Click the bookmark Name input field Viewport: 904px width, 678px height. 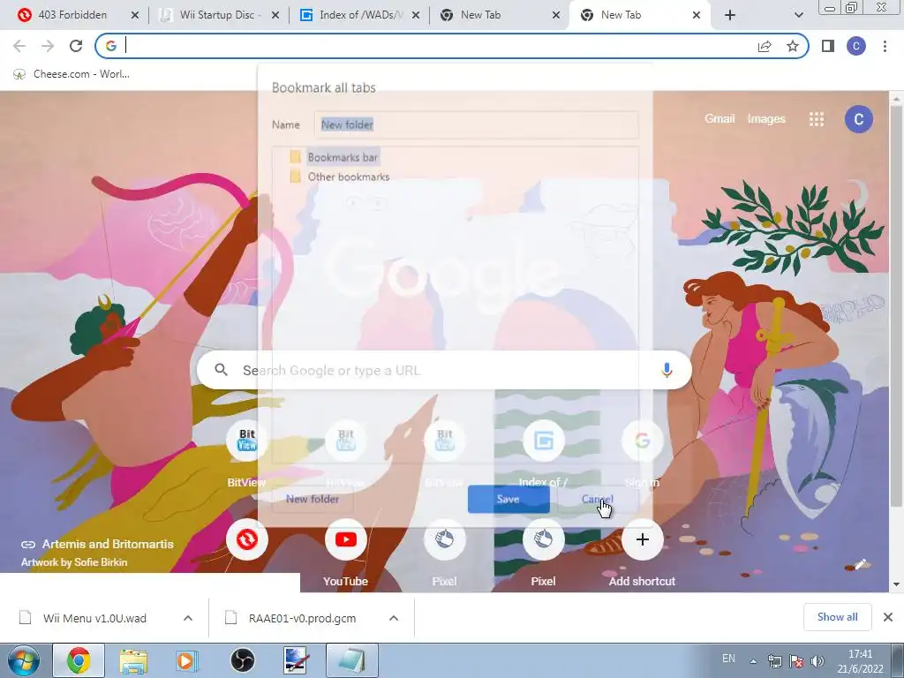click(476, 124)
